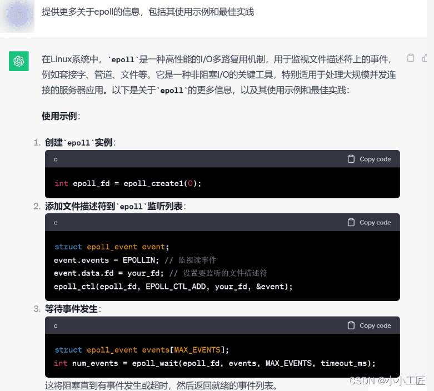This screenshot has width=434, height=391.
Task: Click the 'c' language label of the epoll_wait block
Action: [x=56, y=325]
